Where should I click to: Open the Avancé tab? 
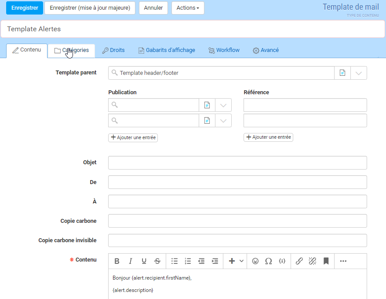(266, 50)
